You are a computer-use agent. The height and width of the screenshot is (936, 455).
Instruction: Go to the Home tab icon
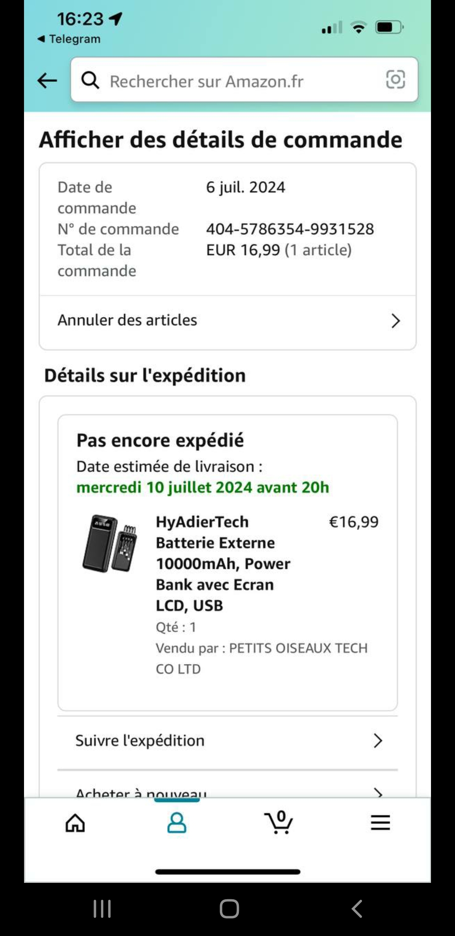point(75,822)
